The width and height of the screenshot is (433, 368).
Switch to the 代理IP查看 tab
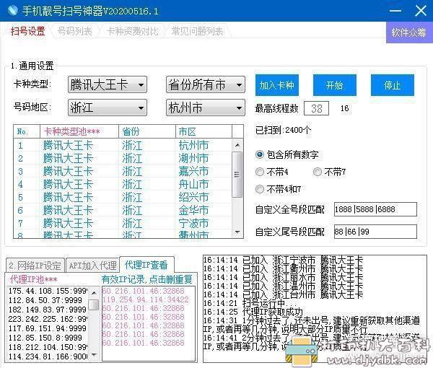pos(146,265)
